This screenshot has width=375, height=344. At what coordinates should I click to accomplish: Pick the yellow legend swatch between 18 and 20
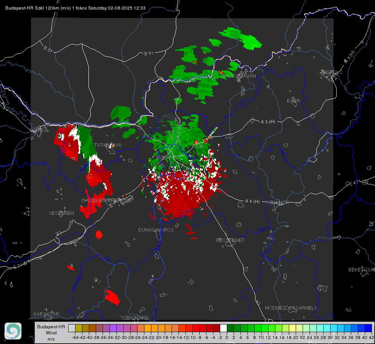[292, 328]
